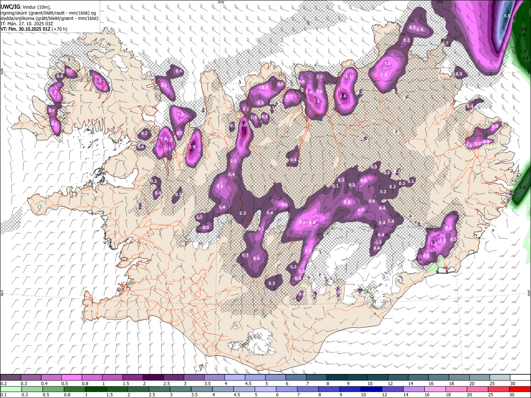Click the '15W' longitude label
Screen dimensions: 531x398
click(439, 2)
